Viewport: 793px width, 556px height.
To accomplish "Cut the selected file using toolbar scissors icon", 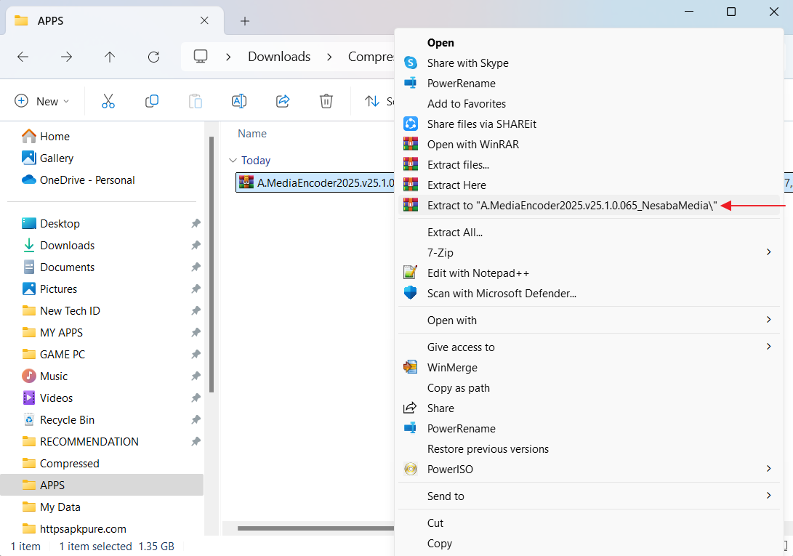I will pos(108,101).
